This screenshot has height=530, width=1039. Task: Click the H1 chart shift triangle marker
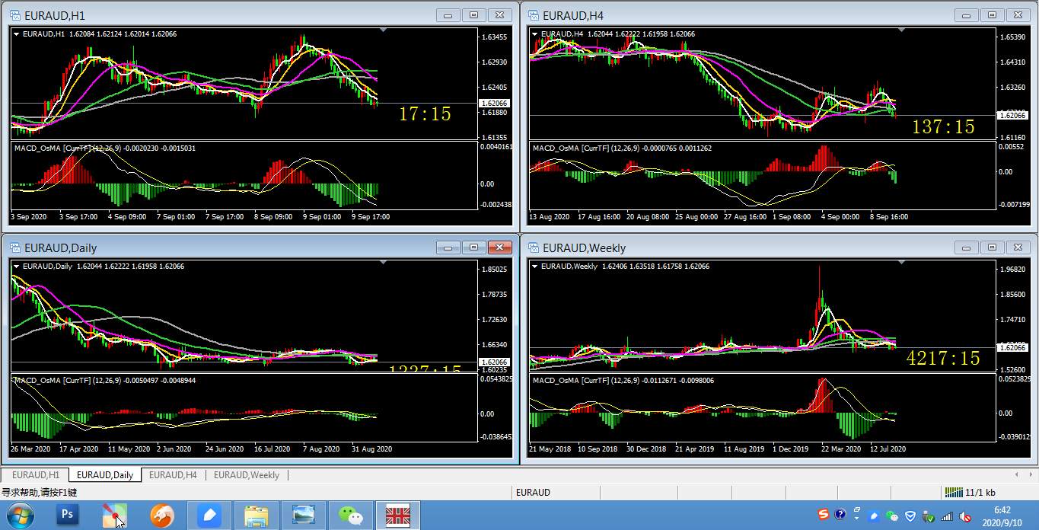pos(383,30)
